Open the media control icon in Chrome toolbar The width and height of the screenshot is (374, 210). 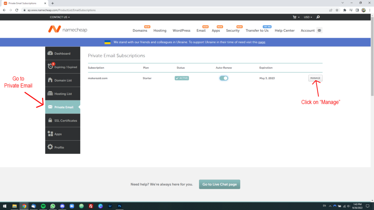351,10
